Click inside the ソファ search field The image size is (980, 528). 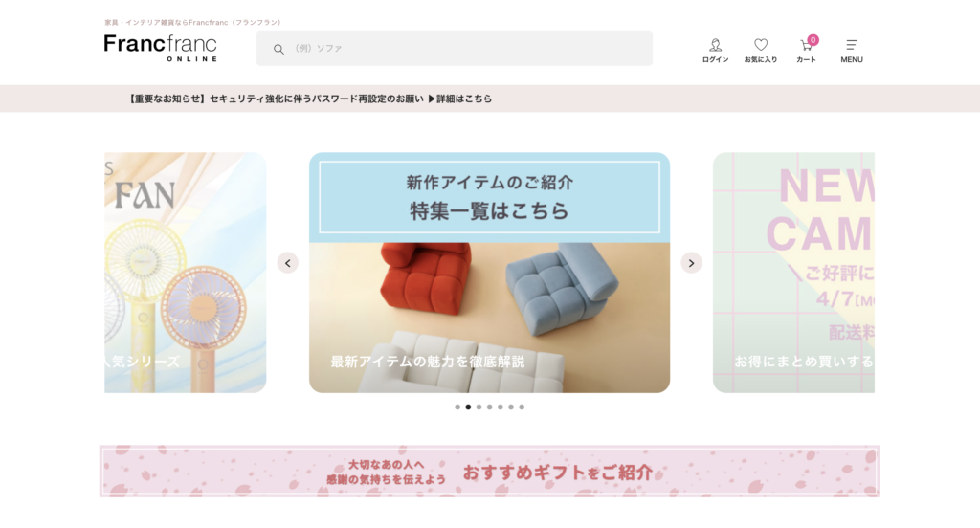tap(455, 48)
